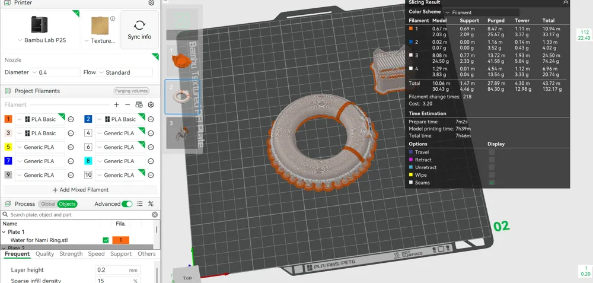This screenshot has width=593, height=283.
Task: Click more options icon for filament 10
Action: coord(151,175)
